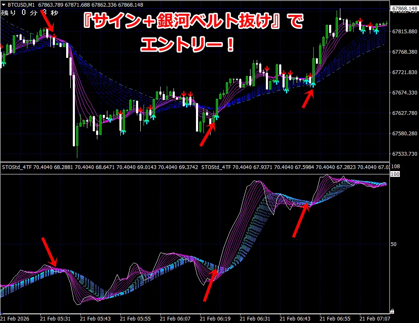Screen dimensions: 419x323
Task: Click the second STOStd_4TF indicator label
Action: pos(216,167)
